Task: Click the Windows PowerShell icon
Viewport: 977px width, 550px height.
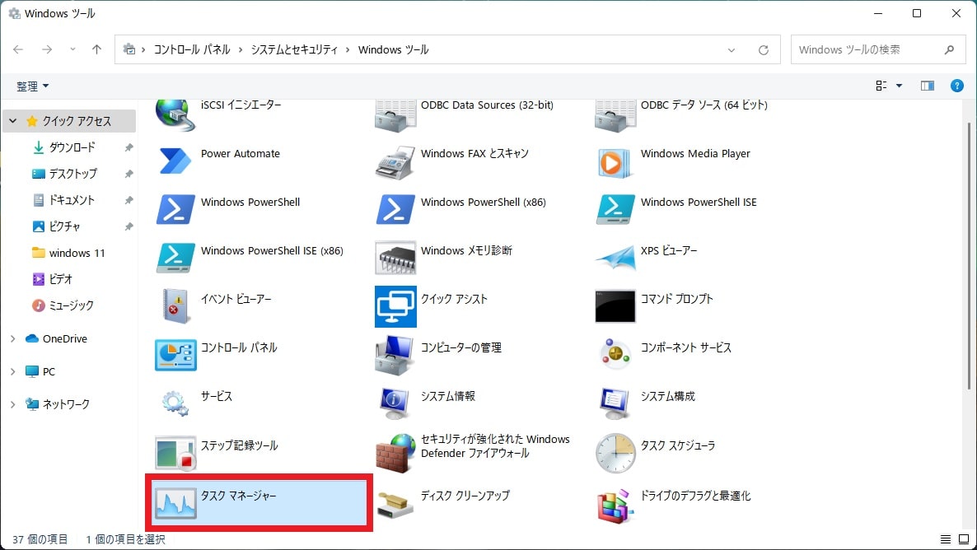Action: (x=175, y=209)
